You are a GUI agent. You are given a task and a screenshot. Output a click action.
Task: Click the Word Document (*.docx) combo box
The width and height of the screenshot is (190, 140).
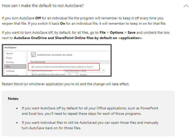84,71
